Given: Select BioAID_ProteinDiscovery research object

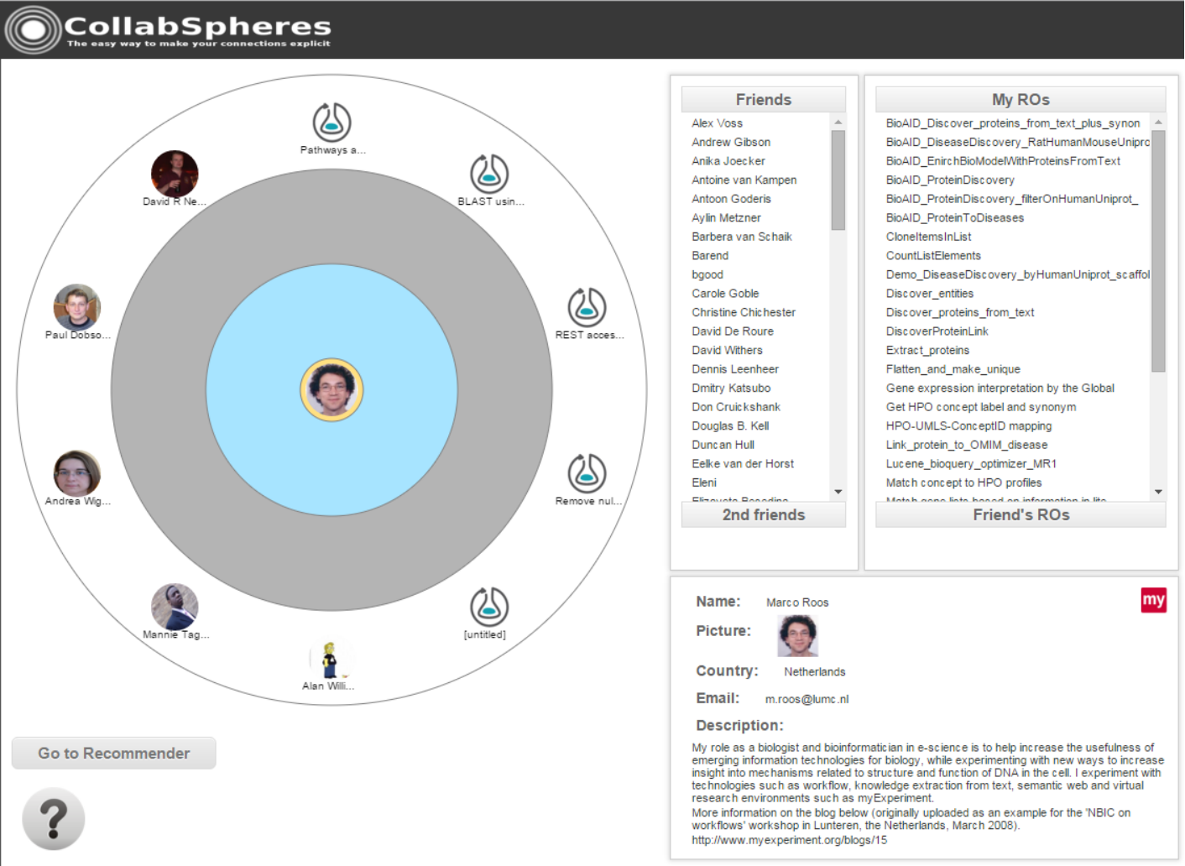Looking at the screenshot, I should [x=950, y=180].
